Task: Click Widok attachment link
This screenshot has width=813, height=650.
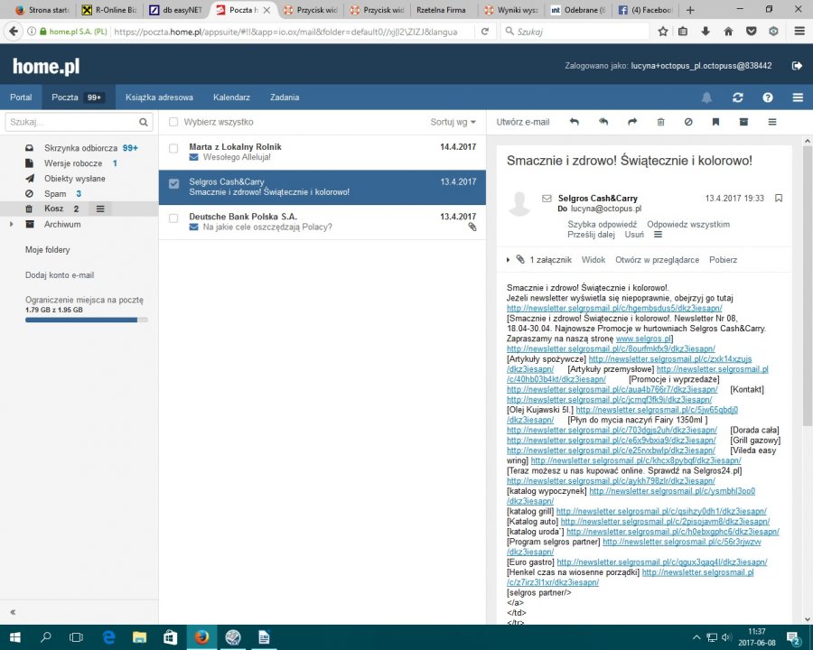Action: [x=593, y=260]
